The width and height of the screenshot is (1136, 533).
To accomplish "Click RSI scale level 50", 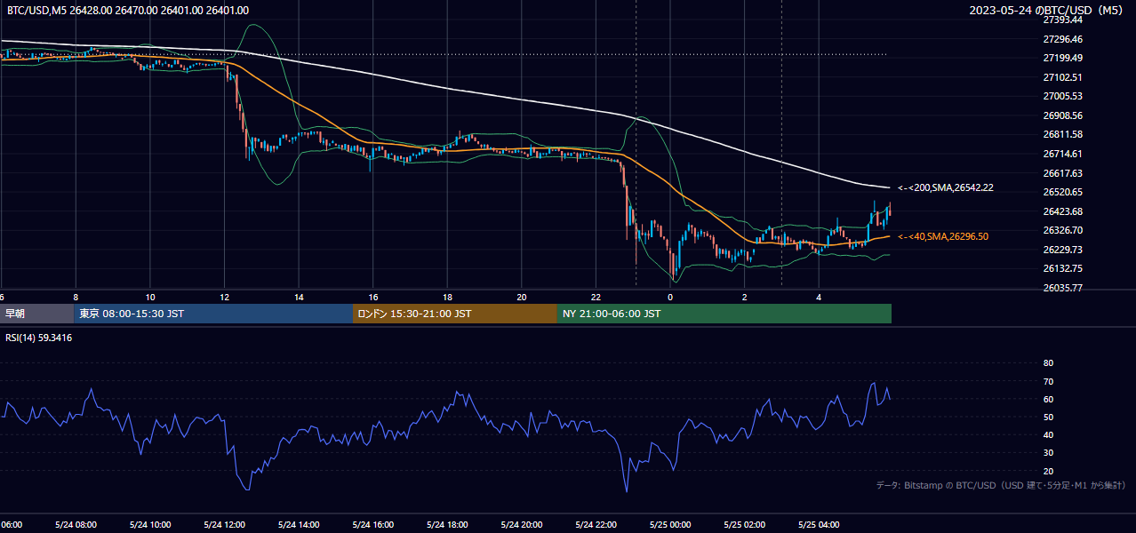I will coord(1048,417).
